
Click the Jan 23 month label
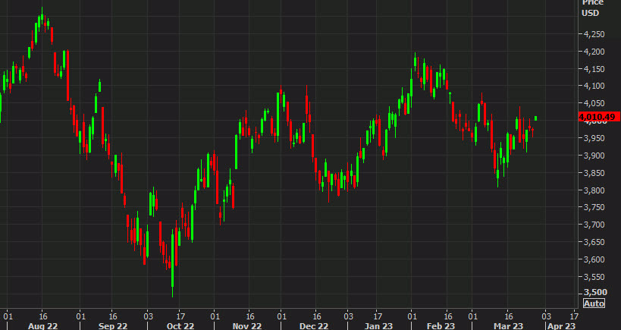coord(379,326)
